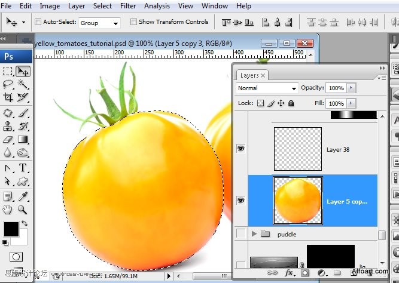The height and width of the screenshot is (283, 399).
Task: Toggle lock transparent pixels
Action: (x=261, y=103)
